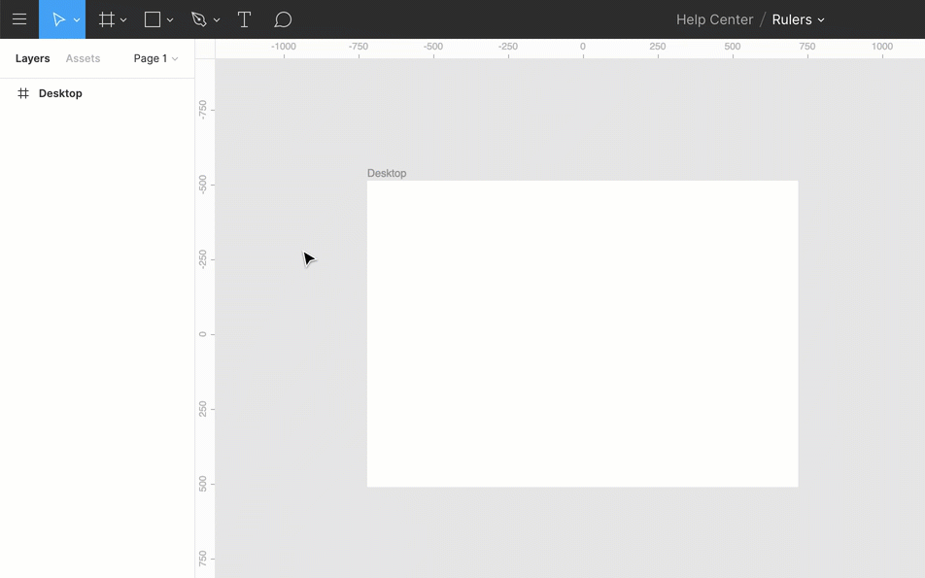Click the 500 mark on vertical ruler
The image size is (925, 578).
pos(203,484)
